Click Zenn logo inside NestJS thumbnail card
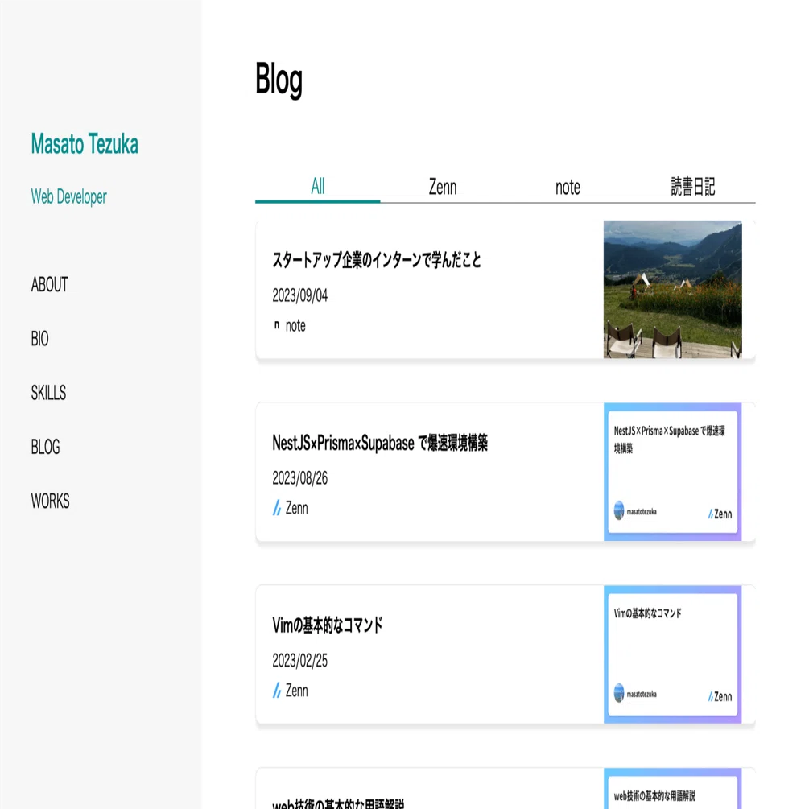The image size is (809, 809). tap(720, 514)
